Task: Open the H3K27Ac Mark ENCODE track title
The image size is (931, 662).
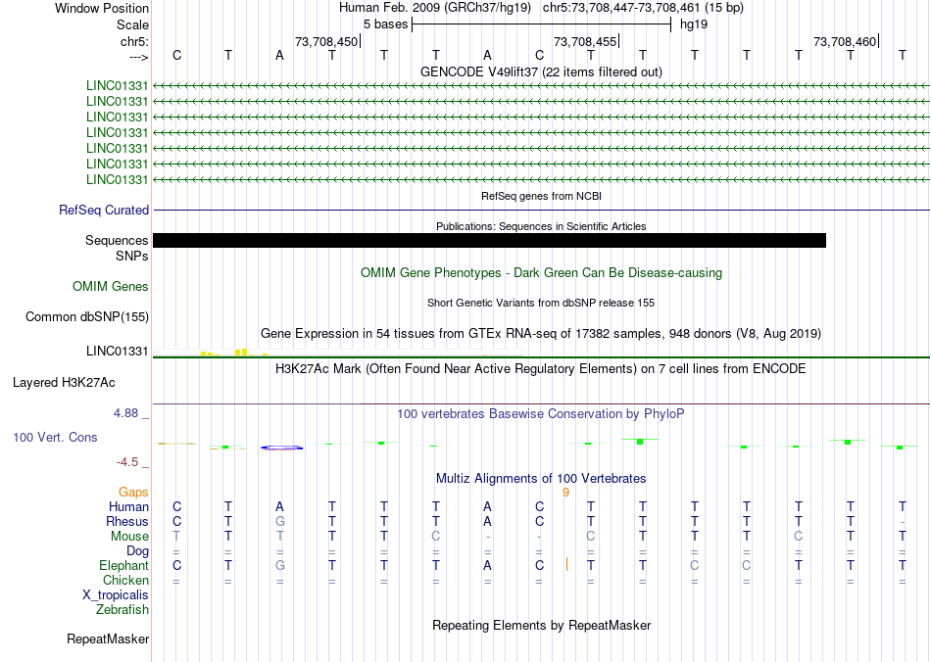Action: pos(541,369)
